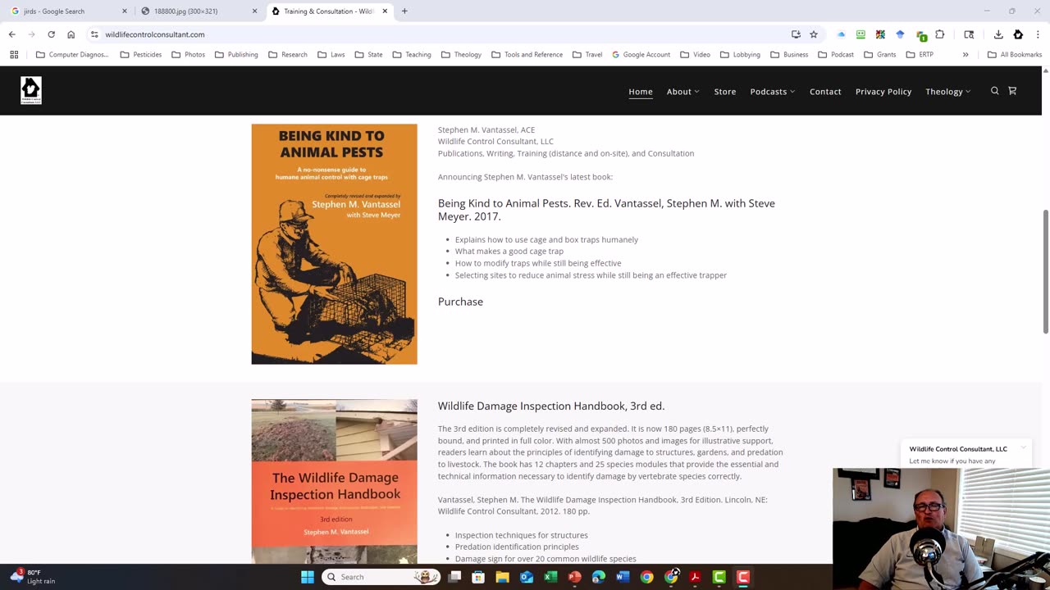Expand the Theology nav dropdown

point(947,92)
